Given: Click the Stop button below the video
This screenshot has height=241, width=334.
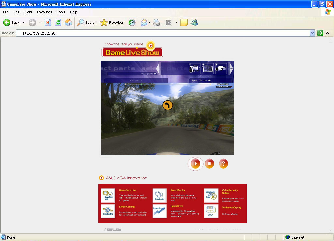Looking at the screenshot, I should (209, 164).
